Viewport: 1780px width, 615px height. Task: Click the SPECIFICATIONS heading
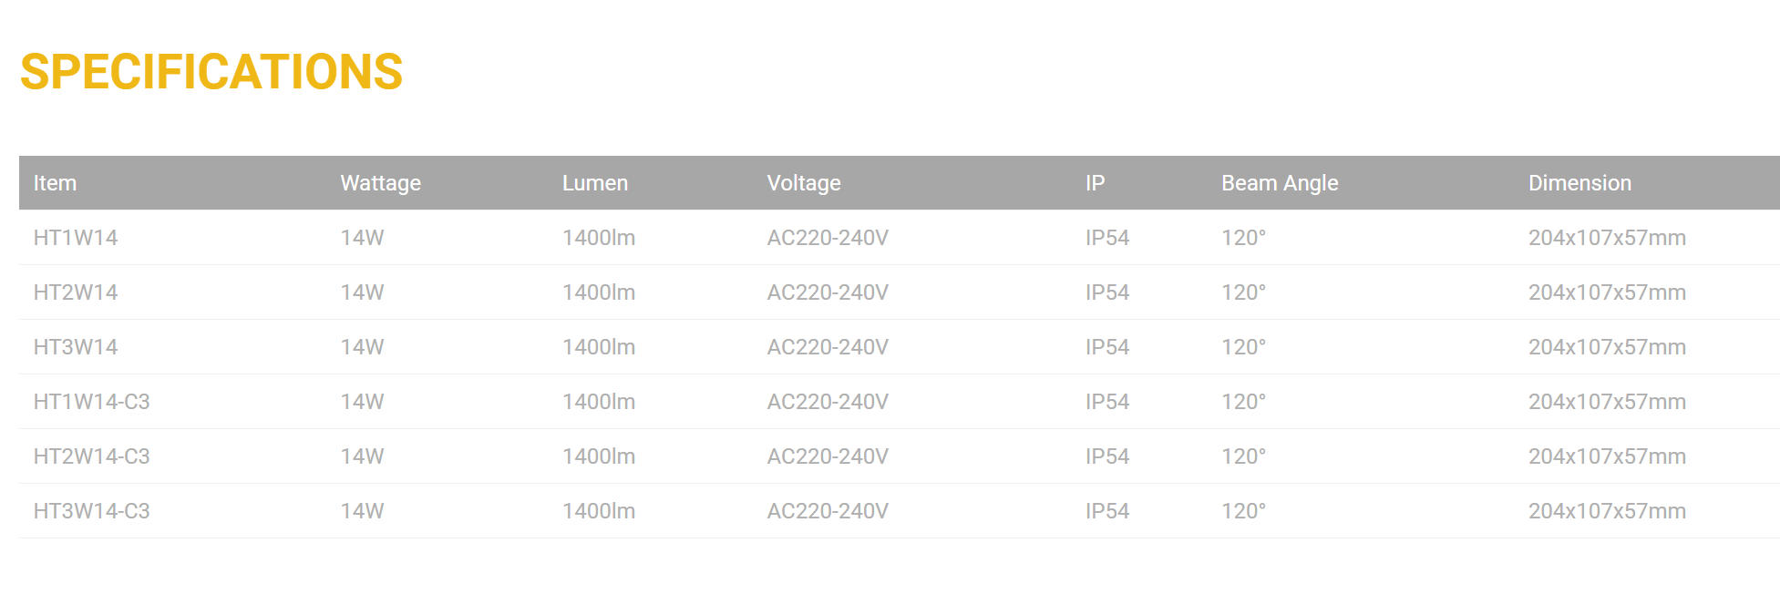(x=211, y=72)
